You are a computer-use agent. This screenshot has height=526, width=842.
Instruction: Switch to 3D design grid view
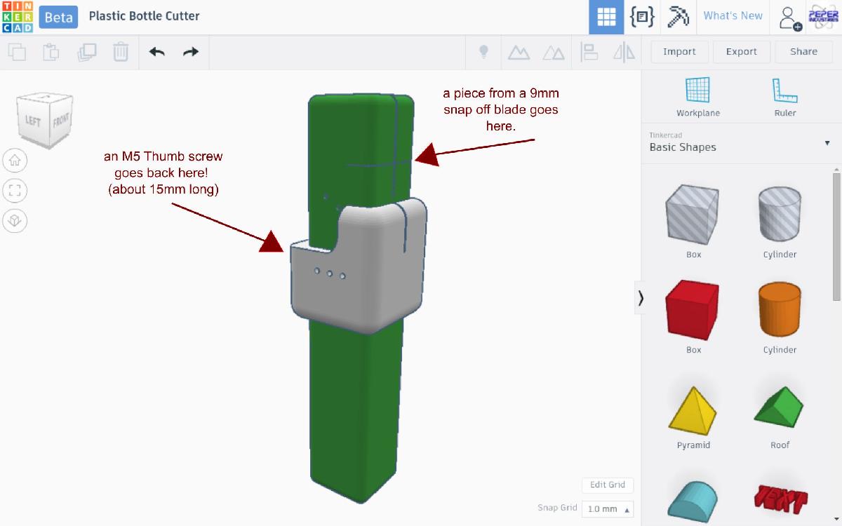pos(606,17)
